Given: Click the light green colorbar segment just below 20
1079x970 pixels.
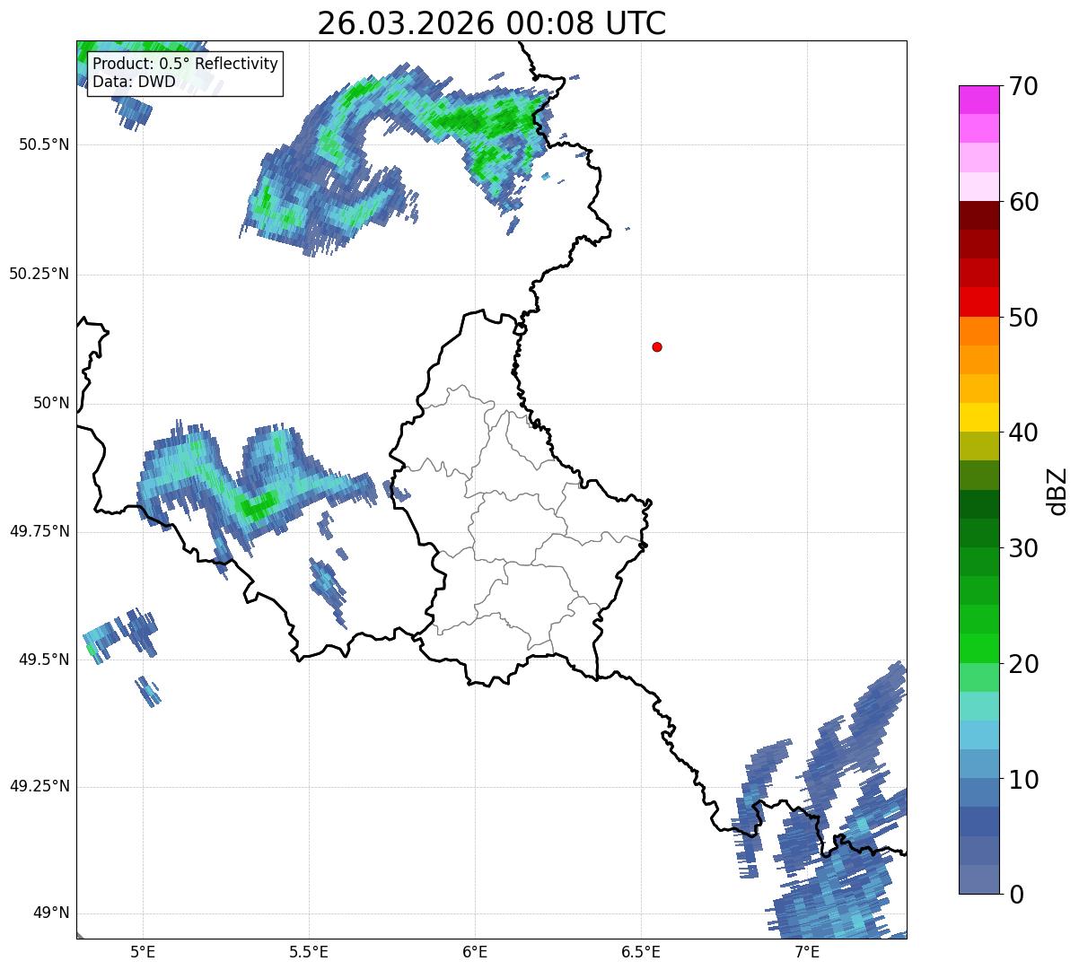Looking at the screenshot, I should 979,677.
